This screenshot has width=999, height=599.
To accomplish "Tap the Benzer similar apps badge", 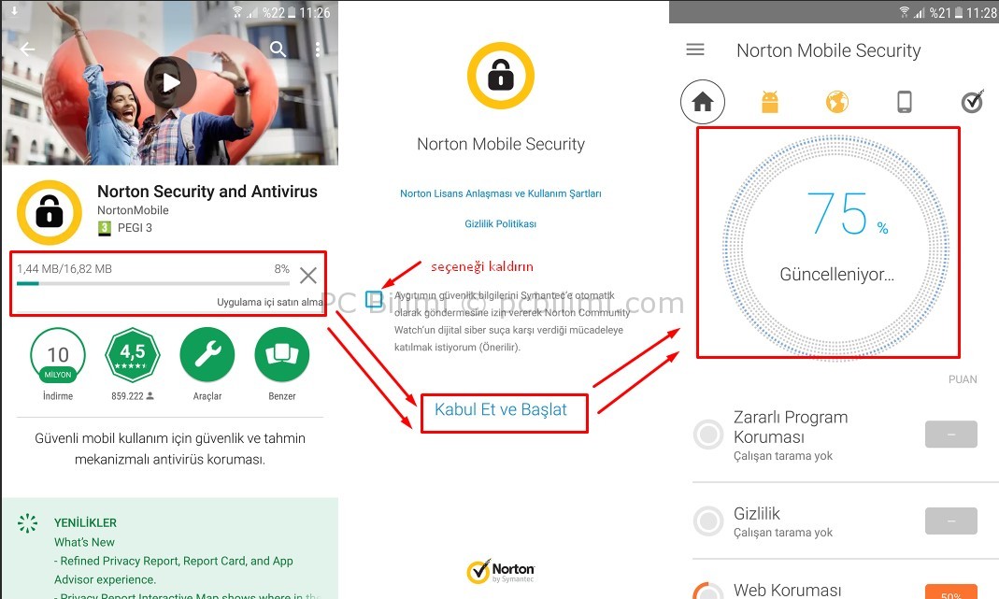I will [x=281, y=355].
